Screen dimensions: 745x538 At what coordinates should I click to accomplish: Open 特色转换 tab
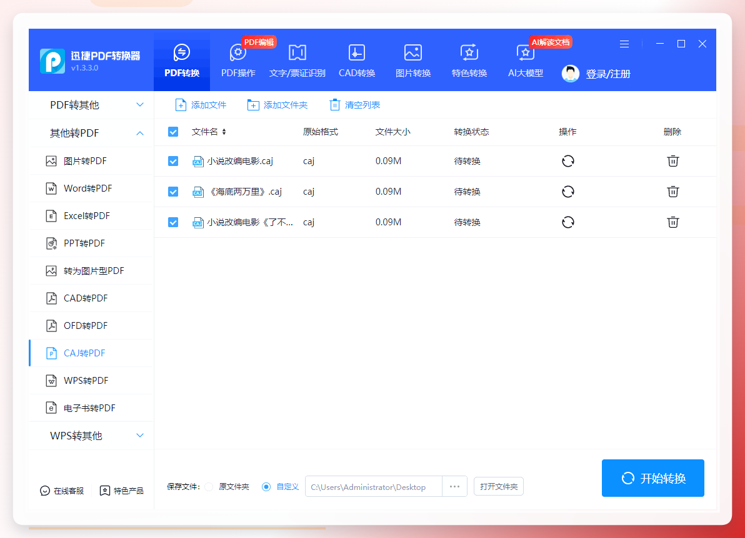(469, 61)
